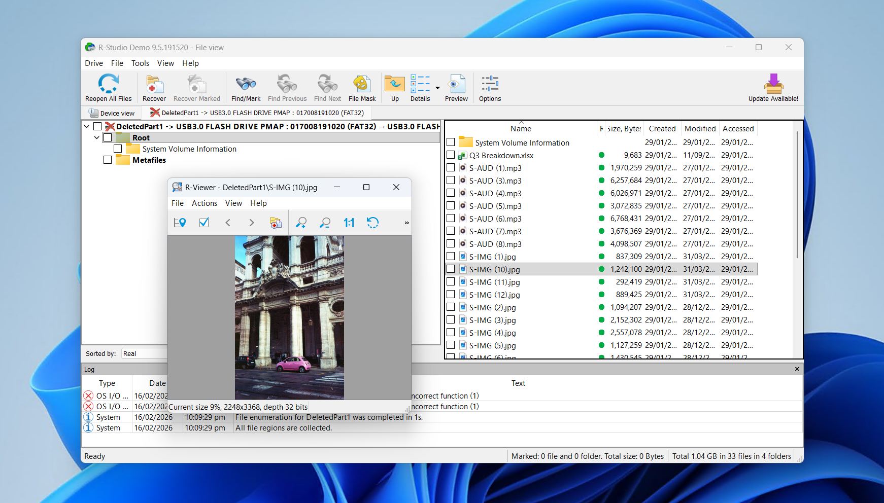Select the Recover tool
The height and width of the screenshot is (503, 884).
tap(154, 87)
